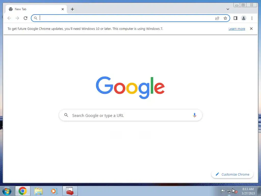Focus the Search Google or type a URL box

click(x=130, y=115)
